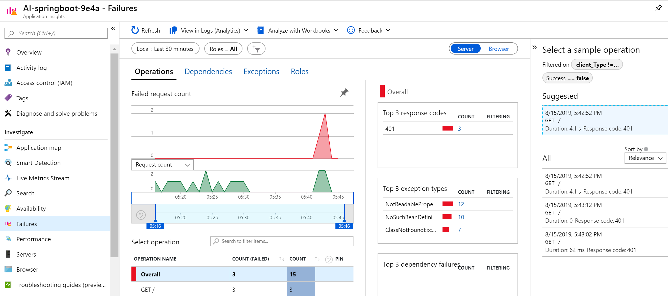Expand the Sort by Relevance dropdown
Screen dimensions: 668x296
(645, 158)
